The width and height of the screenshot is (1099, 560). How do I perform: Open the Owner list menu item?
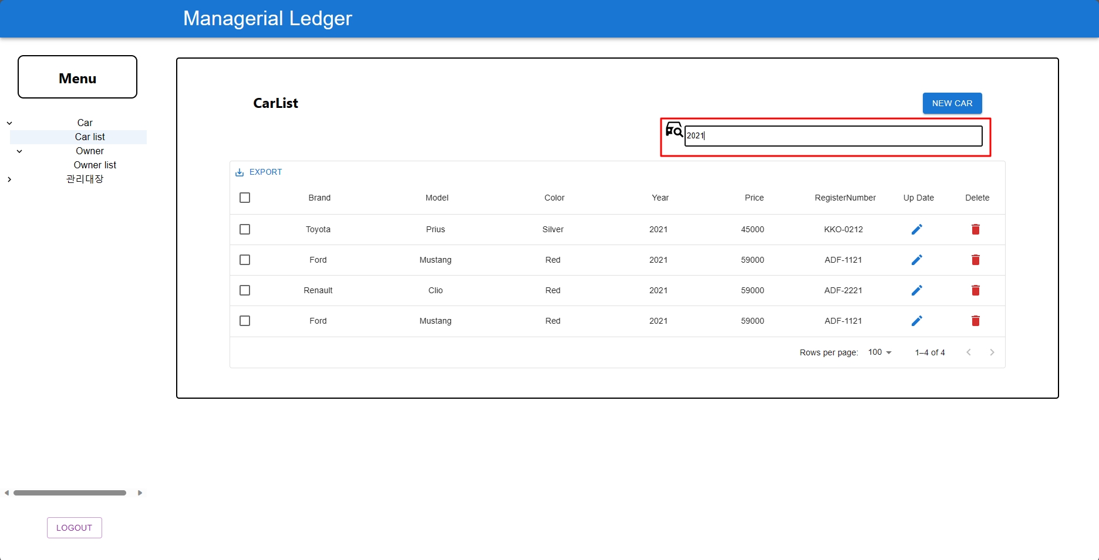[x=95, y=165]
